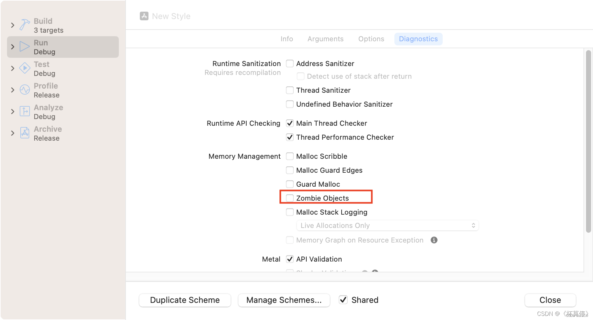Image resolution: width=593 pixels, height=320 pixels.
Task: Expand the Archive action chevron
Action: pyautogui.click(x=13, y=133)
